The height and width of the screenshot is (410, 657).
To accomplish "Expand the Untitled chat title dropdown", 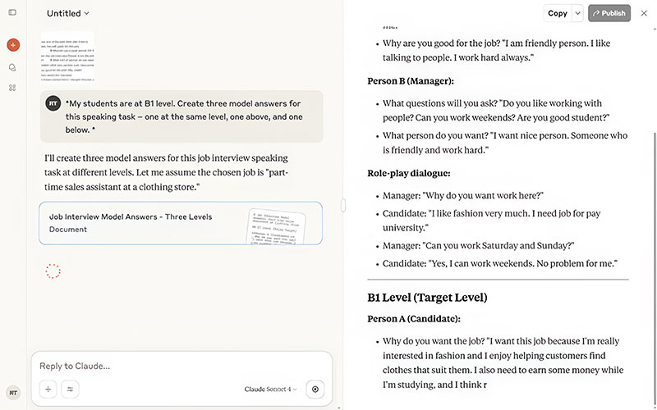I will [68, 13].
